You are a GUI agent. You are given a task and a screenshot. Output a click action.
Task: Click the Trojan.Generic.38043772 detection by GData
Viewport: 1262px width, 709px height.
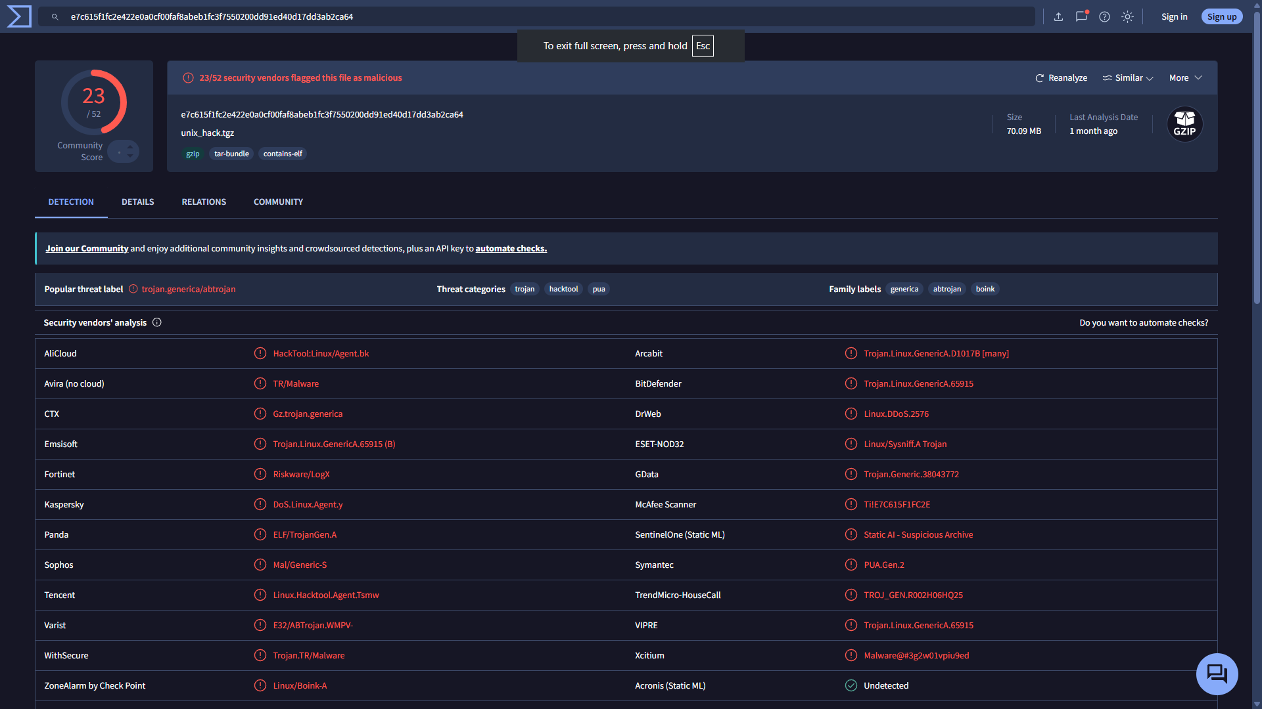pyautogui.click(x=911, y=474)
